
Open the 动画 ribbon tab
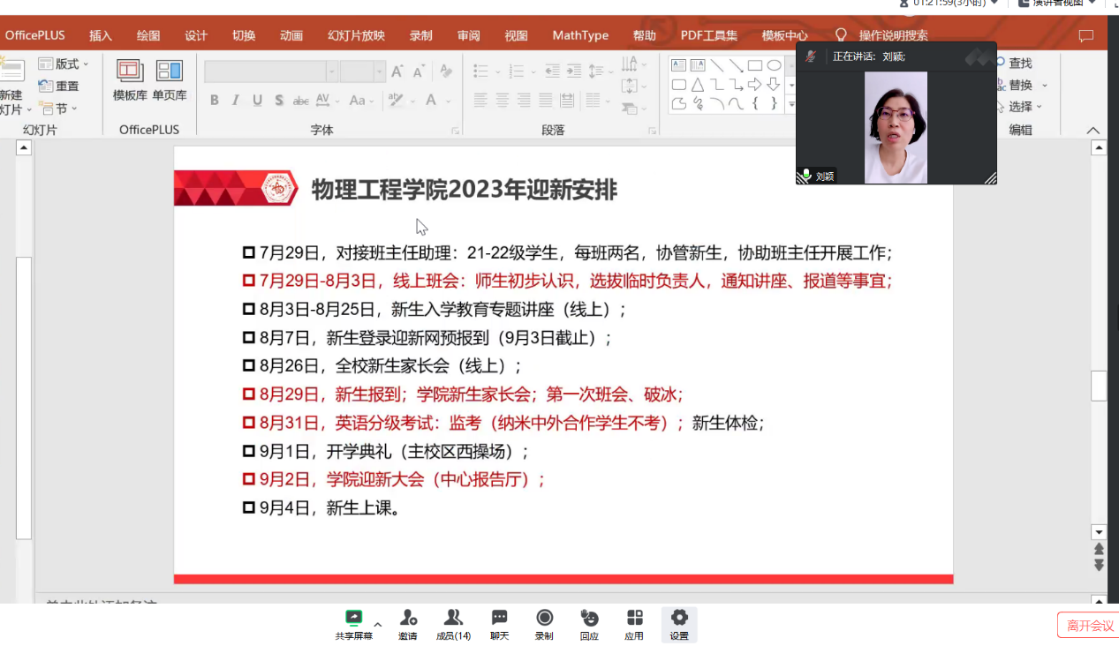[291, 36]
